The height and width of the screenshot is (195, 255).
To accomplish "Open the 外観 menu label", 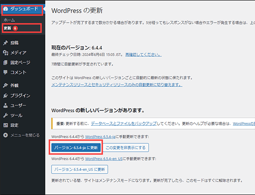I will [14, 86].
